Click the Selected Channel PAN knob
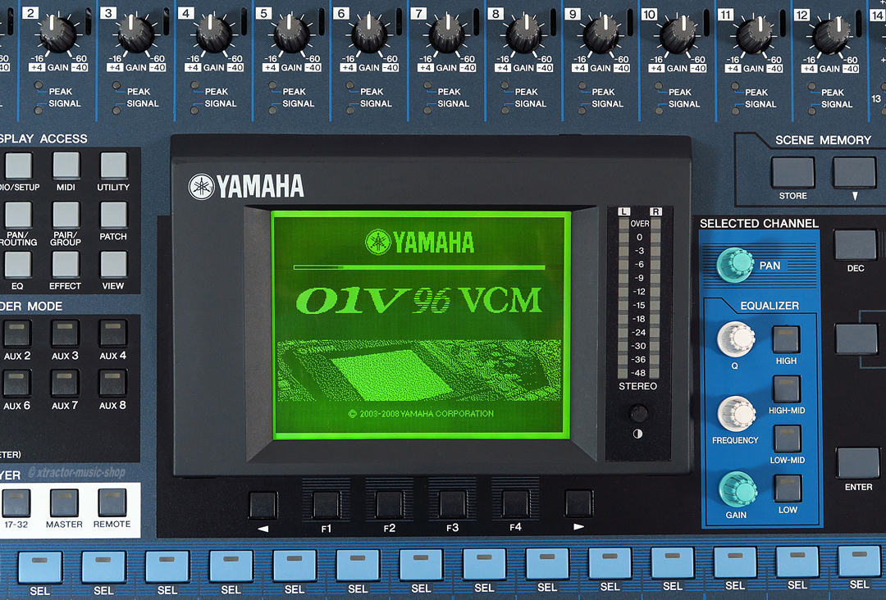Image resolution: width=886 pixels, height=600 pixels. point(734,263)
